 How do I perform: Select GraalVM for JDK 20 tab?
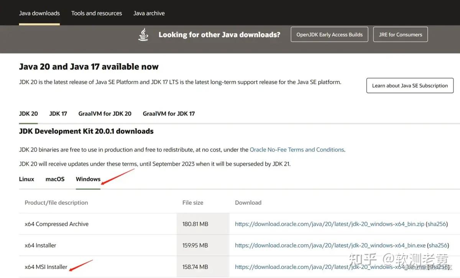pyautogui.click(x=105, y=114)
